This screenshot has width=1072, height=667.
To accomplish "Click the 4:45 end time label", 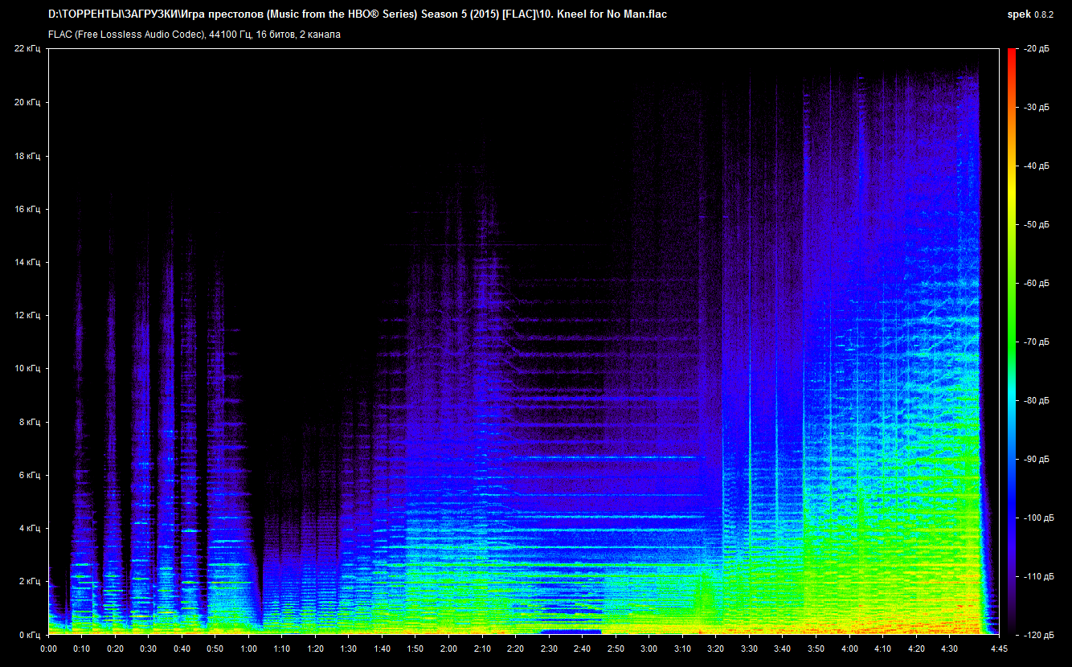I will (999, 649).
